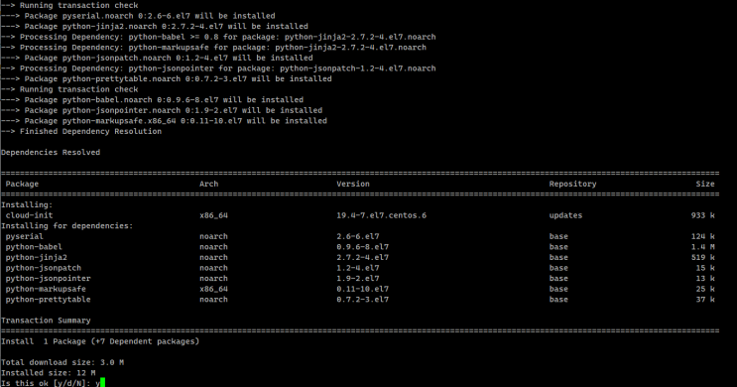Click 'base' repository in the pyserial row
Image resolution: width=737 pixels, height=387 pixels.
(558, 236)
